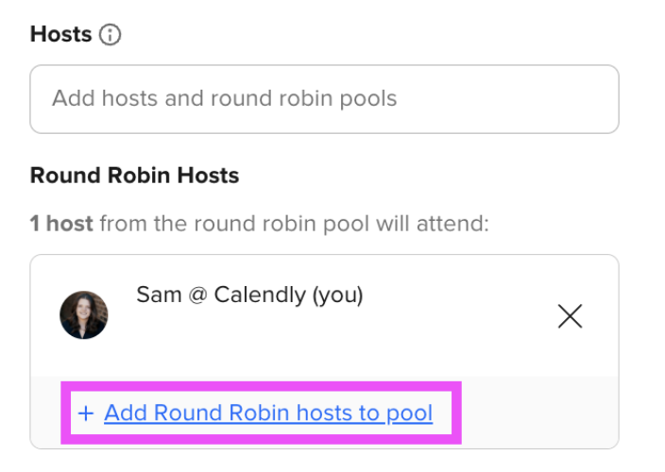Focus the Add hosts and round robin pools field
The height and width of the screenshot is (472, 665).
pyautogui.click(x=324, y=99)
